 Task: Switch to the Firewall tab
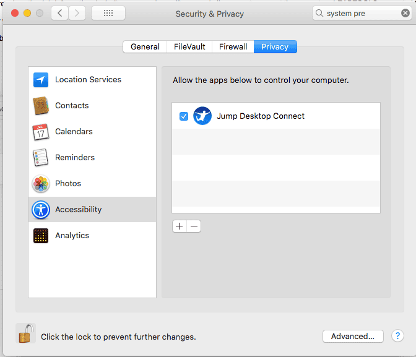pos(233,46)
